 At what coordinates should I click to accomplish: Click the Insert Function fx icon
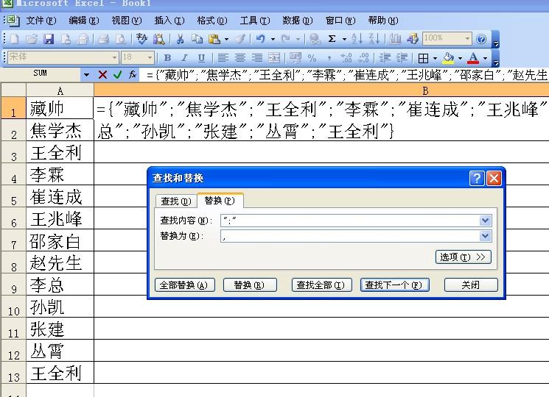point(133,74)
